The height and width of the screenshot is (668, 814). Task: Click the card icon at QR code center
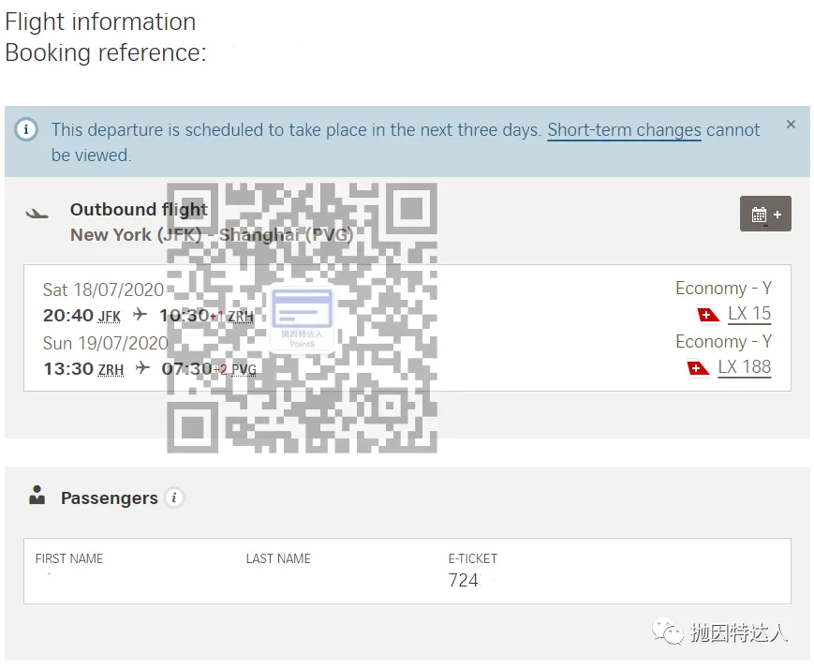point(302,319)
